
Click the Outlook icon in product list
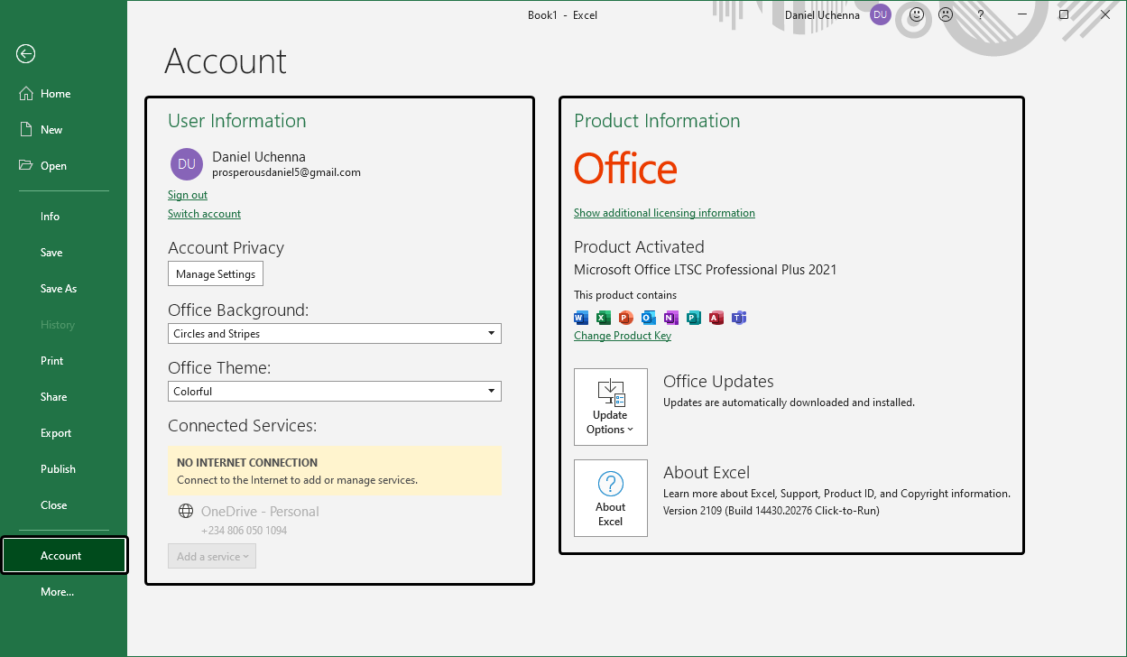[x=649, y=318]
